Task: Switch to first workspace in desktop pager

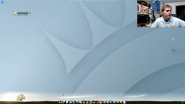Action: coord(173,50)
